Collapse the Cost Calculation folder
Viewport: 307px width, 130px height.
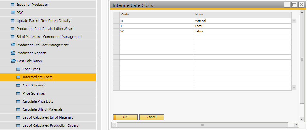[x=13, y=61]
